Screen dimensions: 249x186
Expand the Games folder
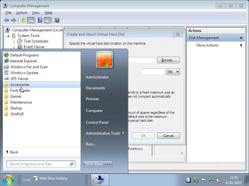click(x=42, y=96)
